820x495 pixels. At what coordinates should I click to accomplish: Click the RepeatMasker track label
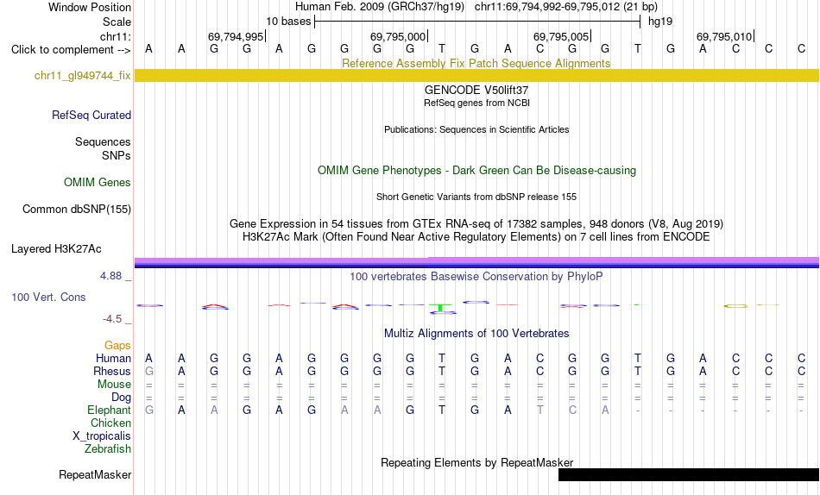(x=95, y=474)
